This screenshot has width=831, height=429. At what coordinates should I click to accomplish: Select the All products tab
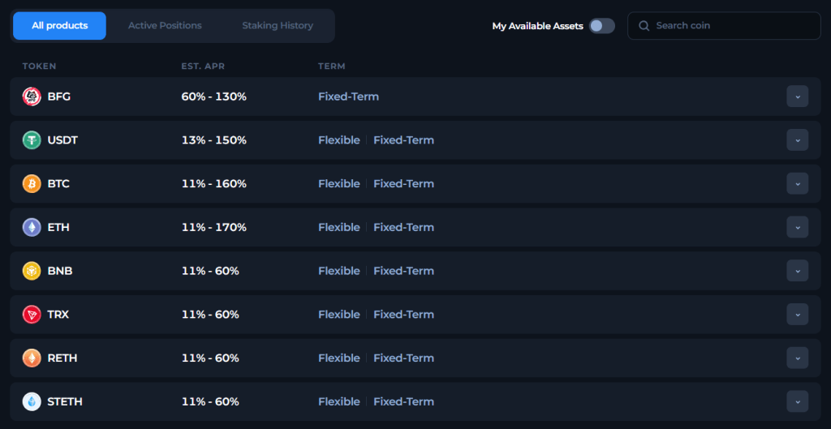(60, 26)
